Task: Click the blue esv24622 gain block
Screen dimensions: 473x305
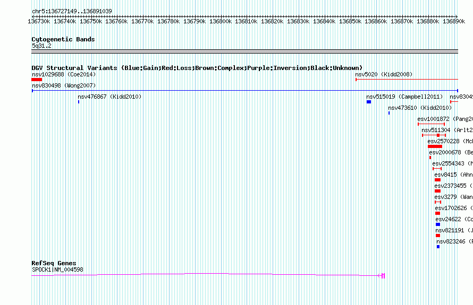Action: pos(438,224)
